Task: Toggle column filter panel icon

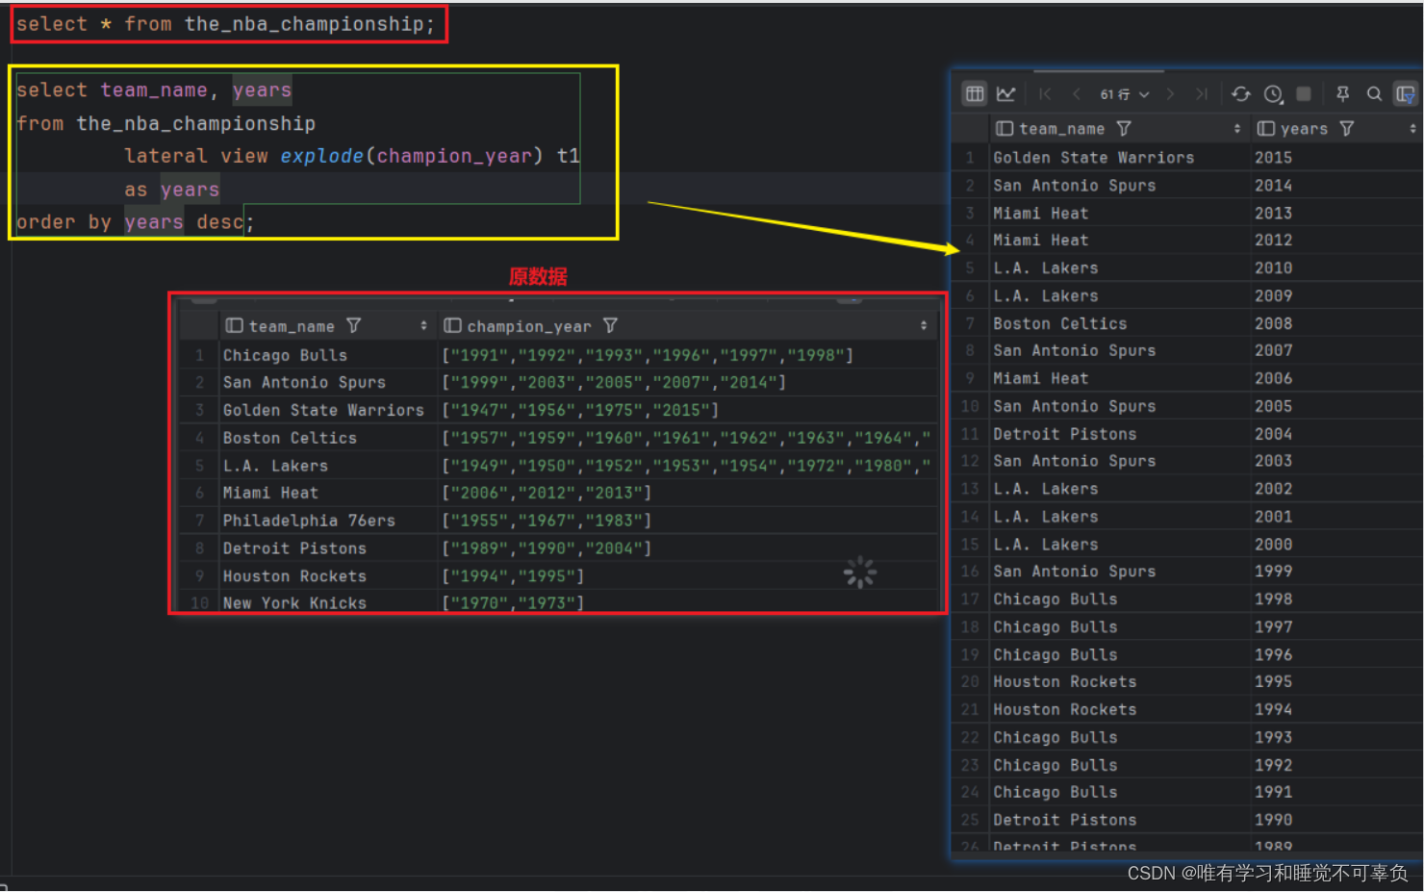Action: 1406,93
